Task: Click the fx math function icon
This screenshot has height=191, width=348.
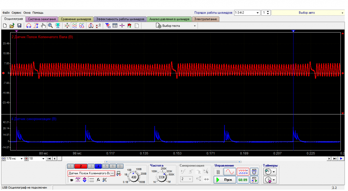Action: (98, 180)
